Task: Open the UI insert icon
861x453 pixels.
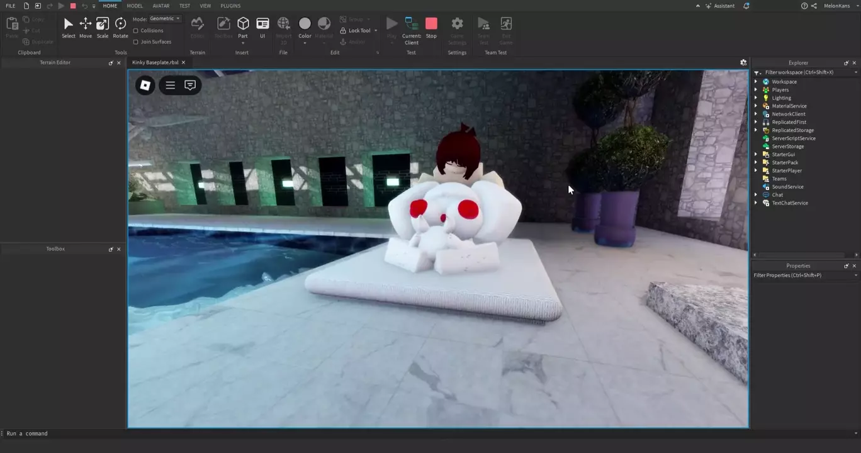Action: pyautogui.click(x=262, y=25)
